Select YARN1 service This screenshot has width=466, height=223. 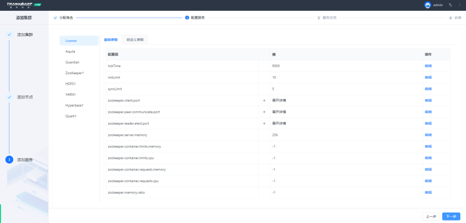pyautogui.click(x=79, y=95)
